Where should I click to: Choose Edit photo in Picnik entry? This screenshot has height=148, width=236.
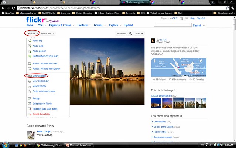tap(42, 104)
